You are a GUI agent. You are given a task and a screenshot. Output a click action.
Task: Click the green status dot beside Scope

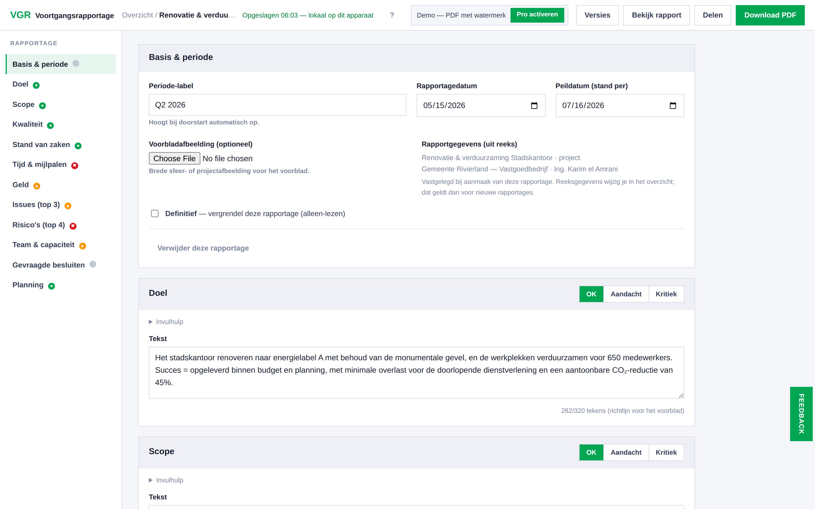(x=42, y=106)
